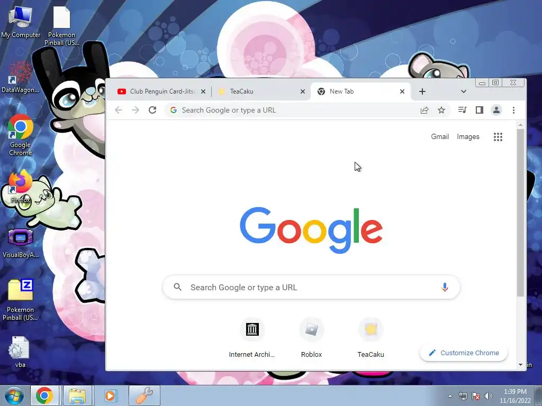Open the Google apps grid
Screen dimensions: 542x406
pyautogui.click(x=498, y=137)
